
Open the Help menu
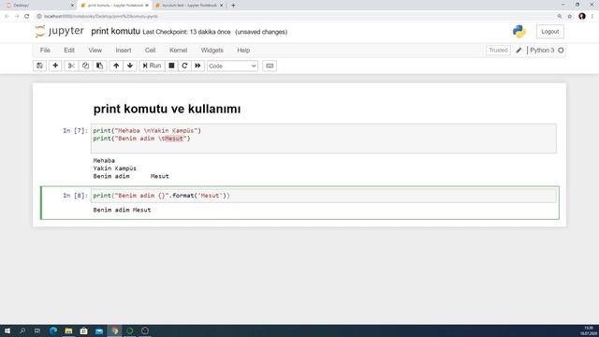[x=243, y=50]
